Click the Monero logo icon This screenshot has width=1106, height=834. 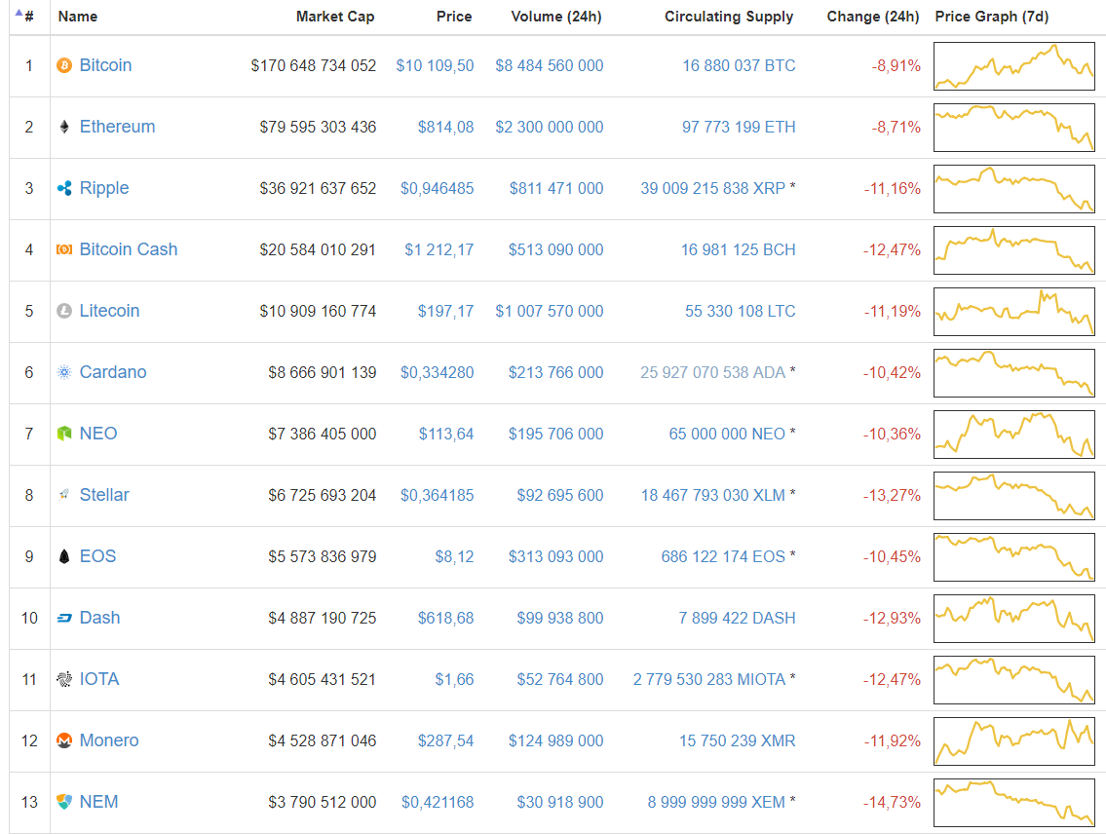click(64, 740)
